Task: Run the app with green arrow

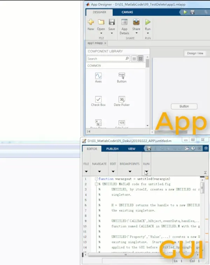Action: [148, 22]
